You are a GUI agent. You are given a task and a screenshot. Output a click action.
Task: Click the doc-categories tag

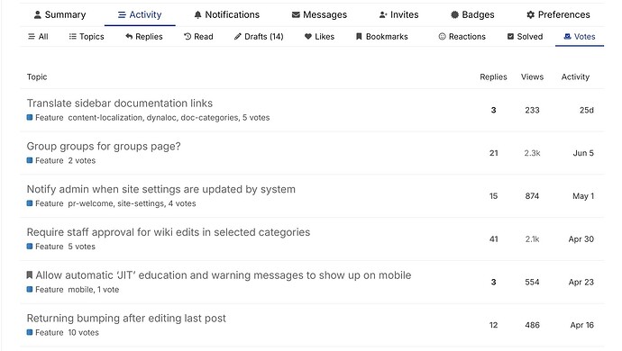tap(209, 118)
